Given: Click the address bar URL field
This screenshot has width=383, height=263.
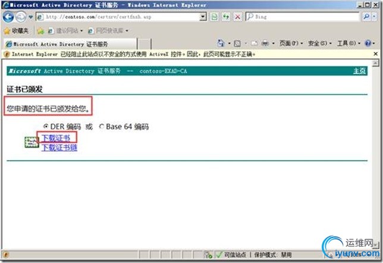Looking at the screenshot, I should (118, 17).
